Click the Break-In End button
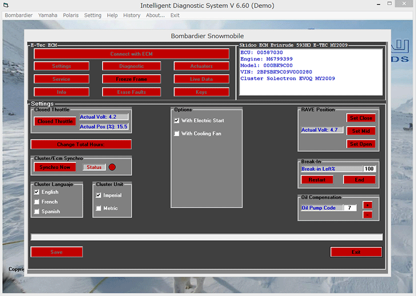Viewport: 416px width, 296px height. tap(359, 180)
